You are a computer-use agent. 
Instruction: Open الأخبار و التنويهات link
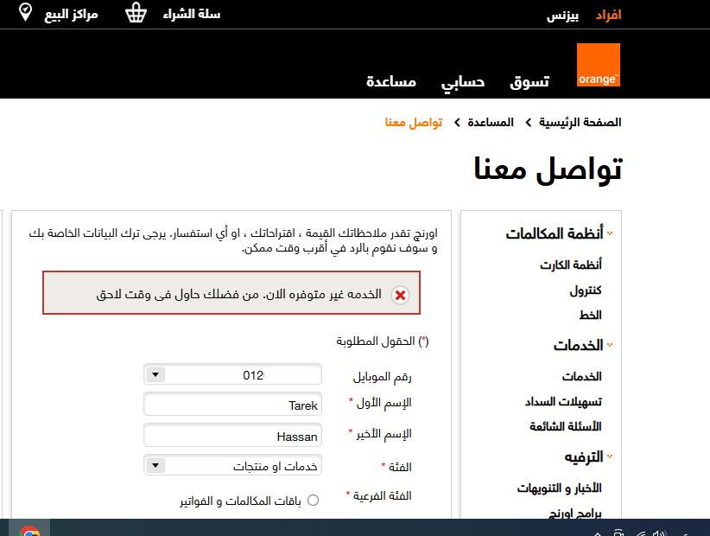click(559, 488)
